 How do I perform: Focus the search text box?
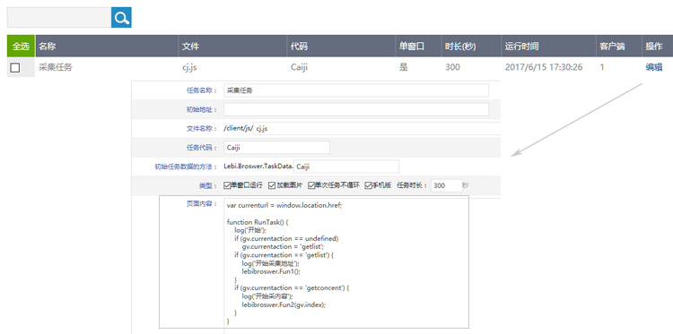(x=59, y=18)
